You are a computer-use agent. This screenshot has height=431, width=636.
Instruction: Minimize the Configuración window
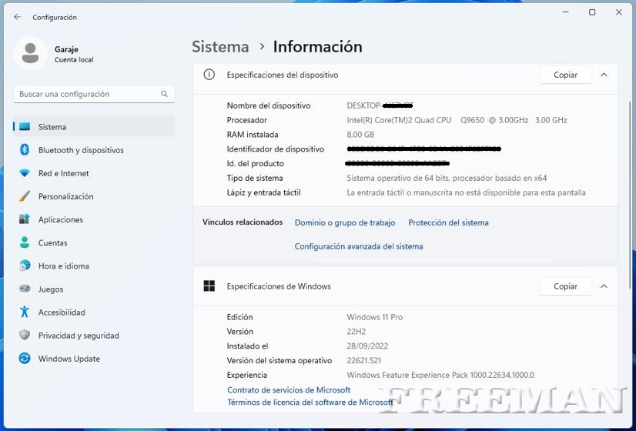[x=566, y=12]
